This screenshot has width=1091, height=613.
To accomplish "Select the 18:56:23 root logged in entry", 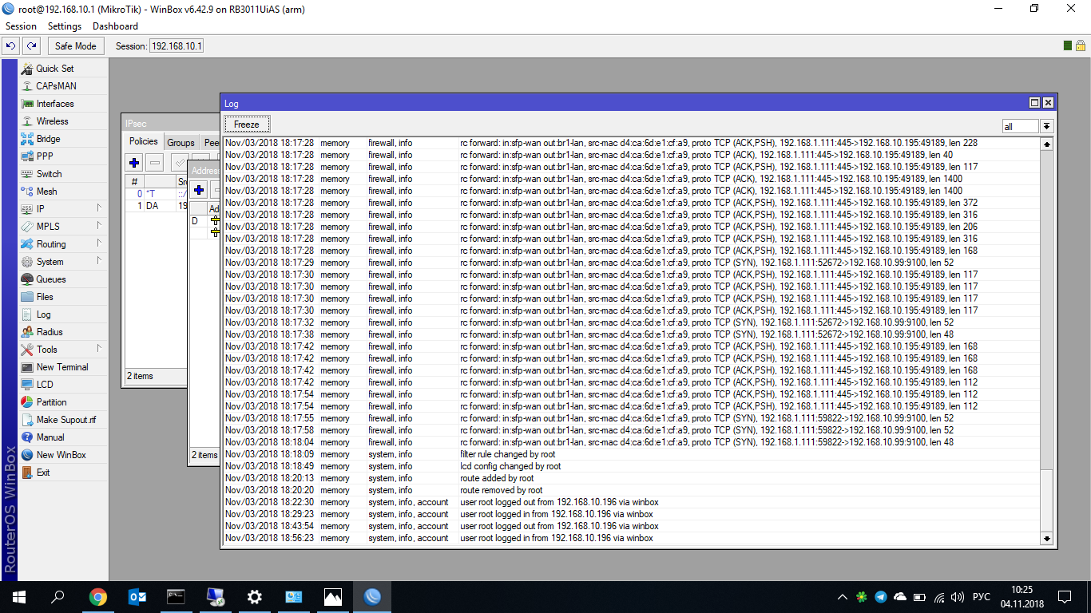I will pyautogui.click(x=632, y=538).
